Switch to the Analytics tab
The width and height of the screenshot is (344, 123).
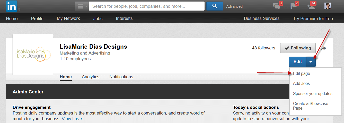(91, 77)
